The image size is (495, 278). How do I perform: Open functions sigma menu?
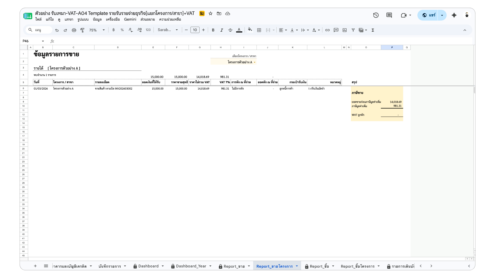tap(373, 30)
